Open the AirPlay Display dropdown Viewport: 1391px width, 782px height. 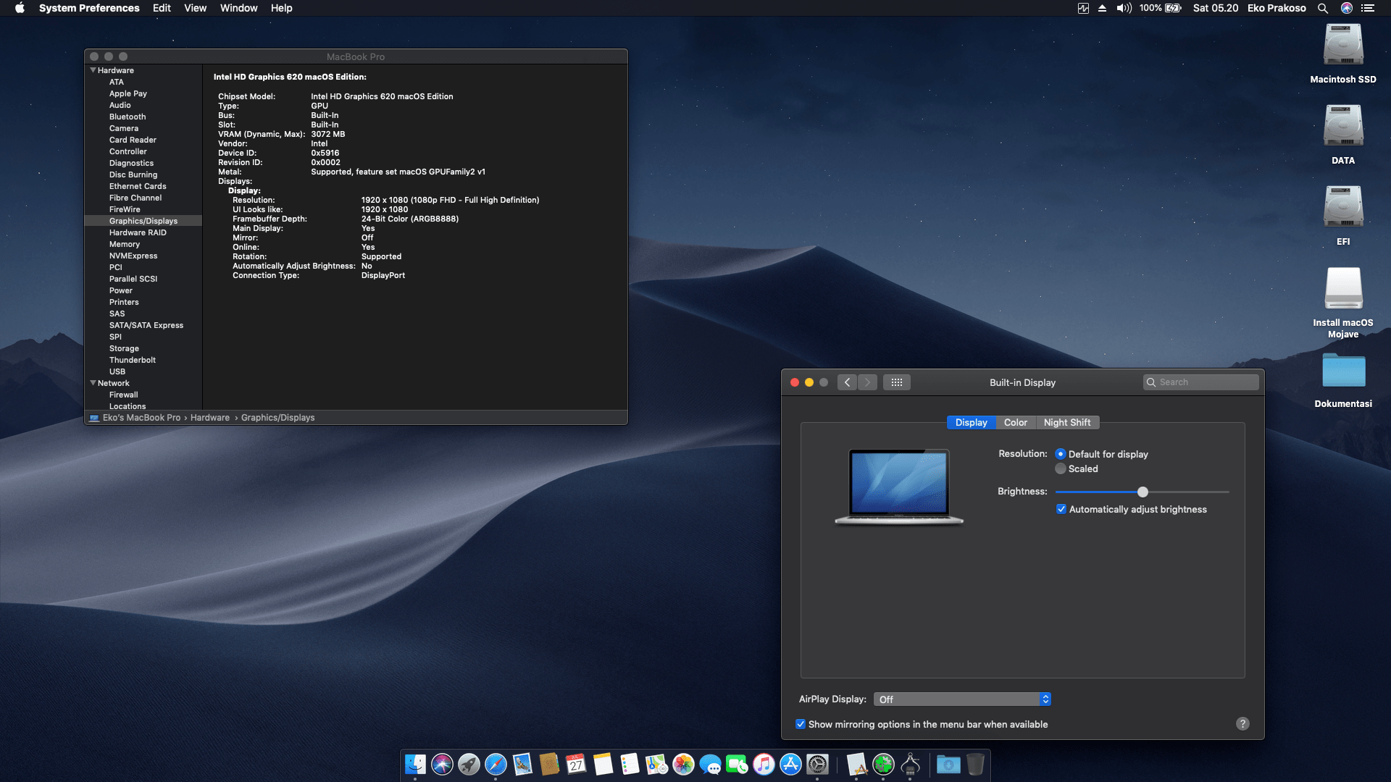[962, 699]
